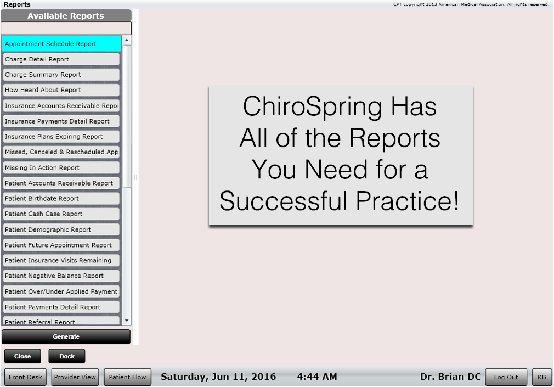Choose Charge Detail Report from list

tap(61, 59)
